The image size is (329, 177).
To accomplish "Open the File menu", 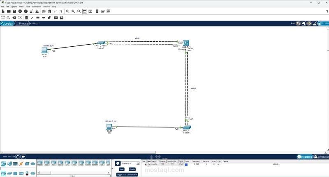I will [2, 7].
